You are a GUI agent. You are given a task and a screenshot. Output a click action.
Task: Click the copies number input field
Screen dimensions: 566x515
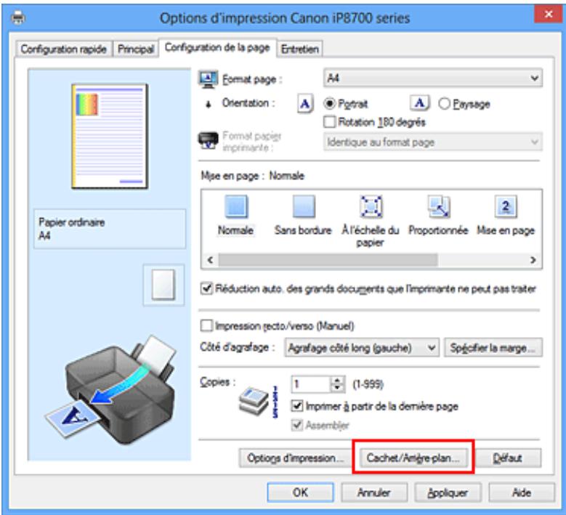tap(311, 384)
